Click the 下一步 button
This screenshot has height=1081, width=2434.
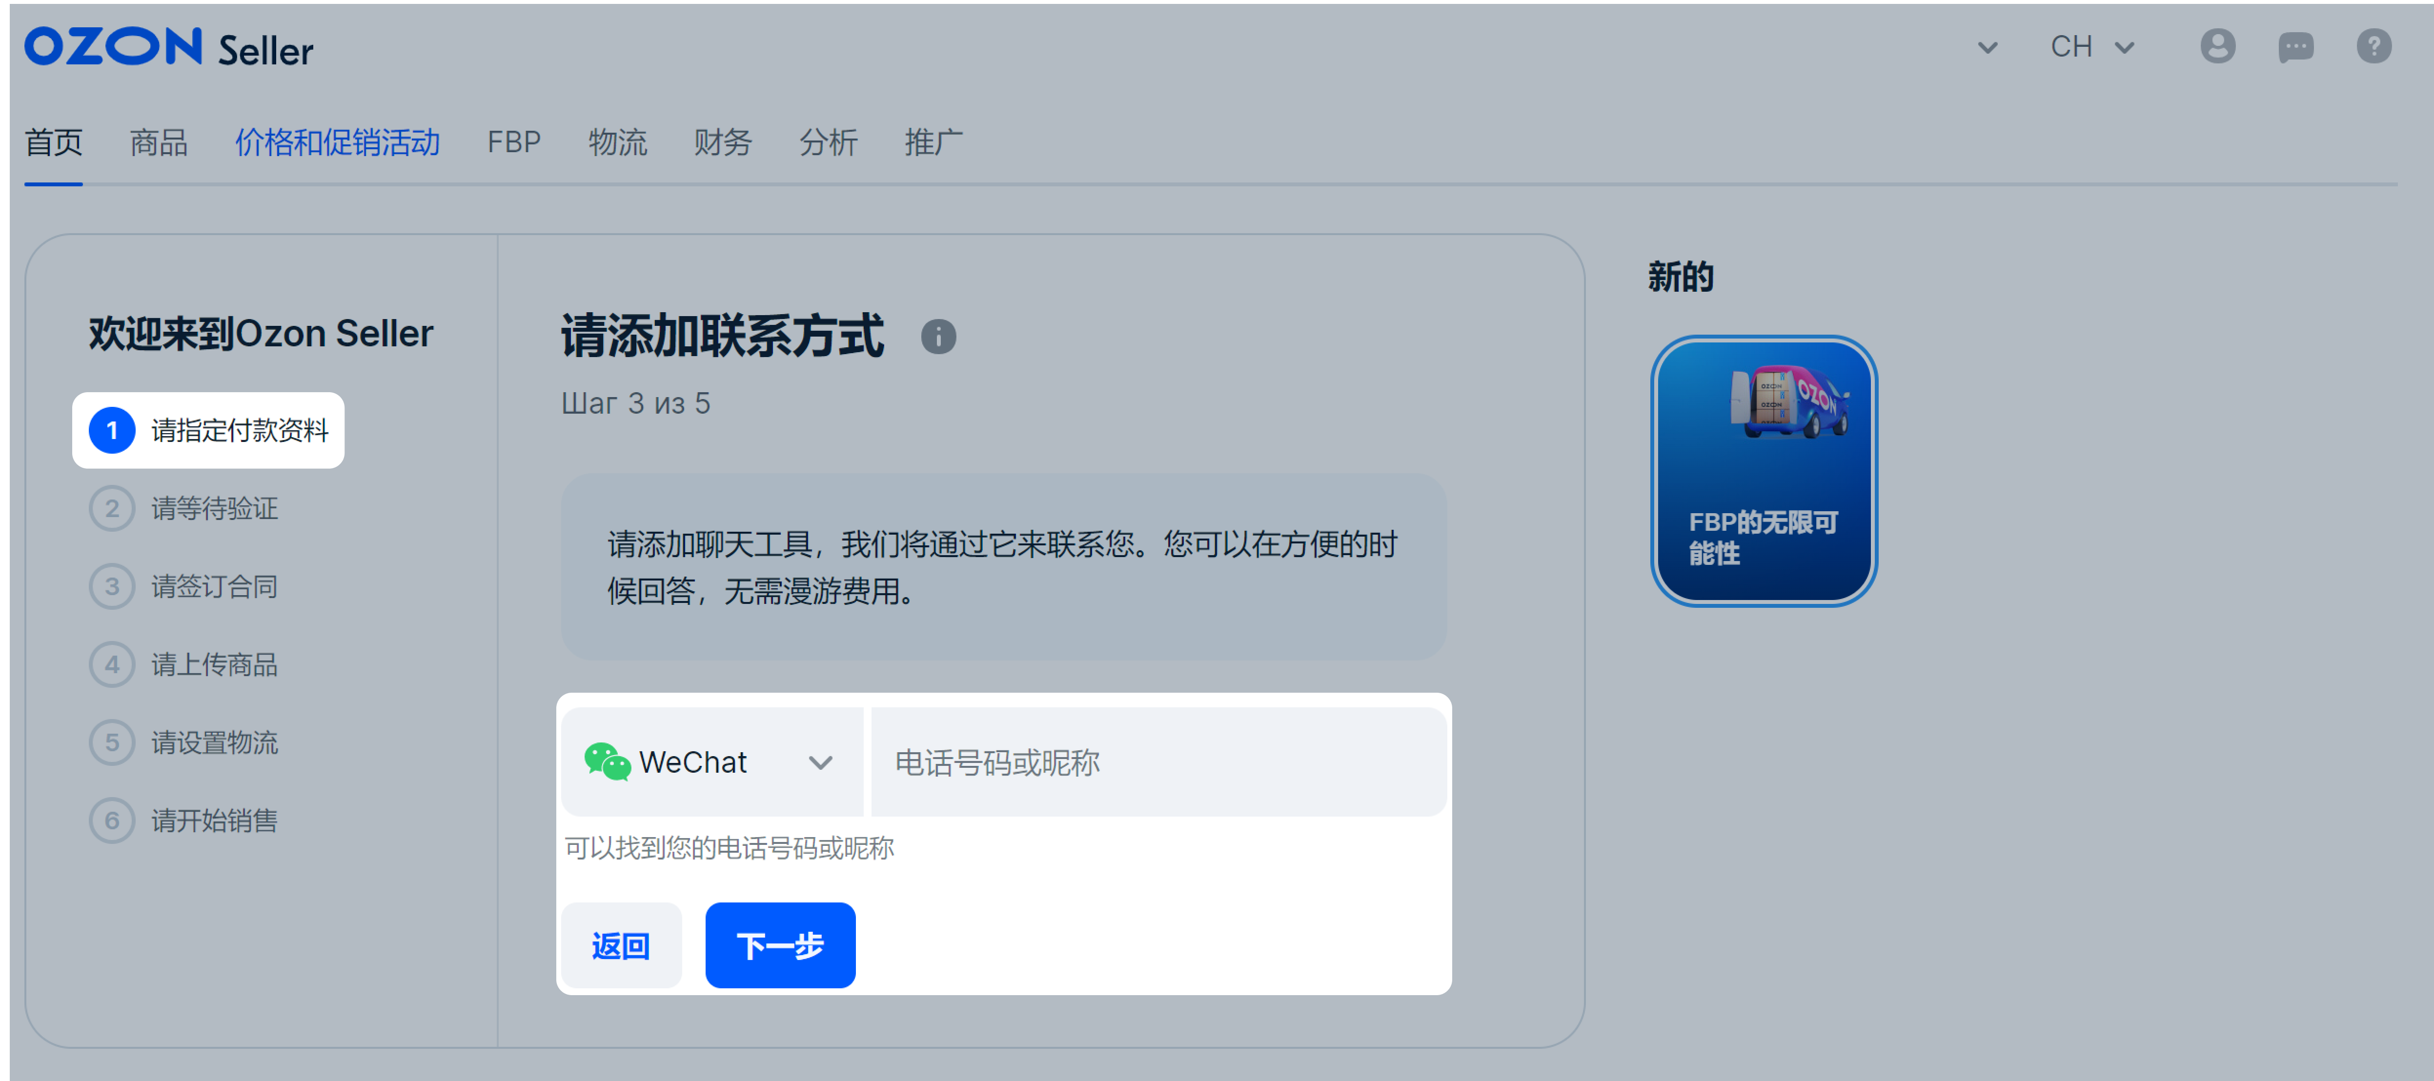tap(779, 945)
